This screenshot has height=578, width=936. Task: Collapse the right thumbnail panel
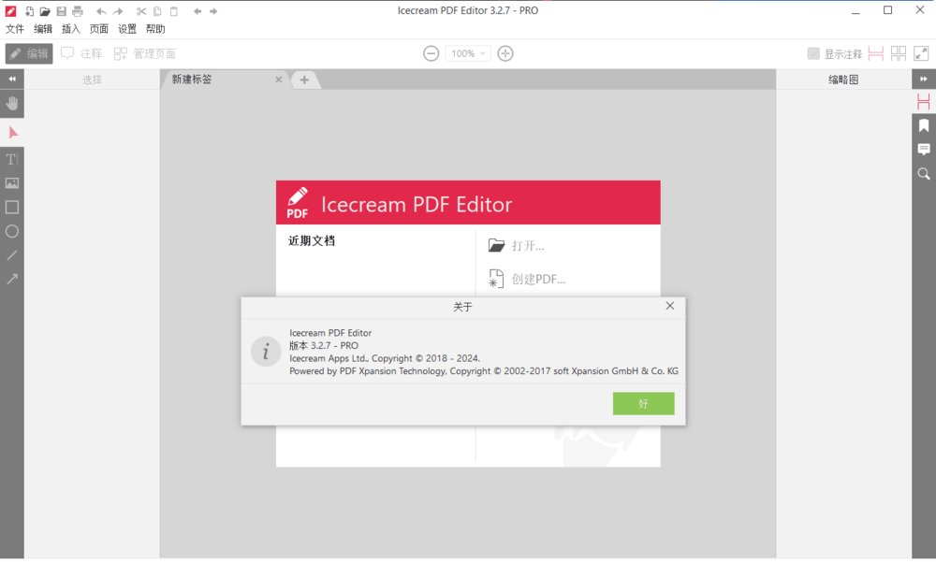pos(924,79)
